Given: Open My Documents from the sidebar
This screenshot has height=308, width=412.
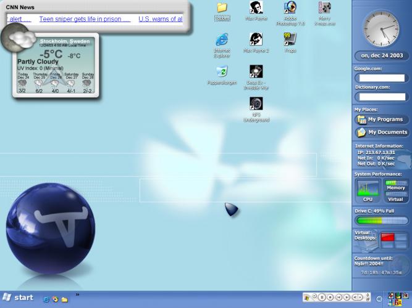Looking at the screenshot, I should pyautogui.click(x=381, y=132).
